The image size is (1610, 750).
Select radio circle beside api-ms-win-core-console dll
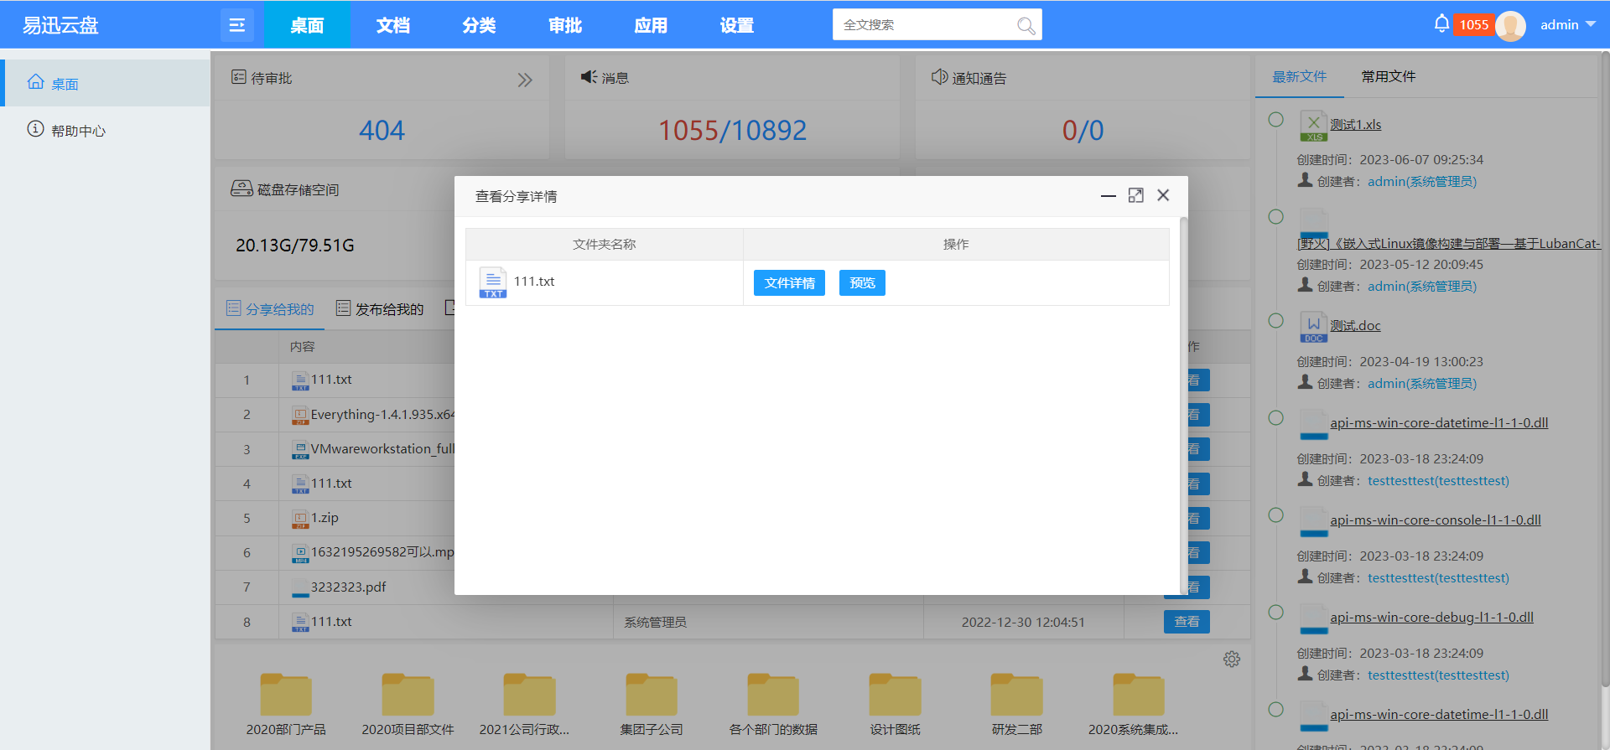pos(1275,515)
